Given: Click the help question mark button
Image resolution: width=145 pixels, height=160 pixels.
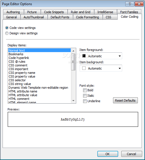Looking at the screenshot, I should click(130, 4).
